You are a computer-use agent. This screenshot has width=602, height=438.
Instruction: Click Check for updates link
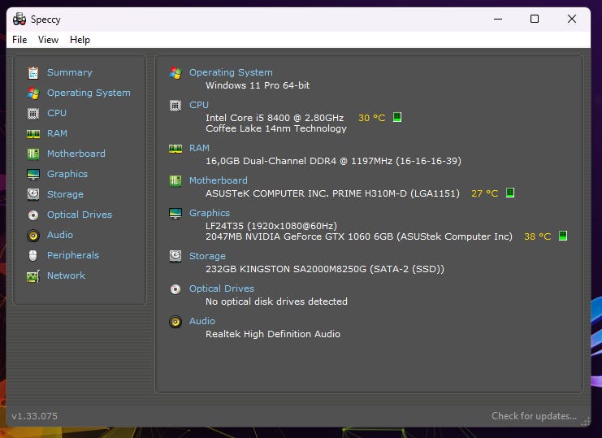pyautogui.click(x=534, y=416)
